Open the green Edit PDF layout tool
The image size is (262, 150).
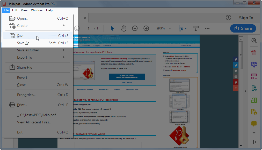point(254,100)
